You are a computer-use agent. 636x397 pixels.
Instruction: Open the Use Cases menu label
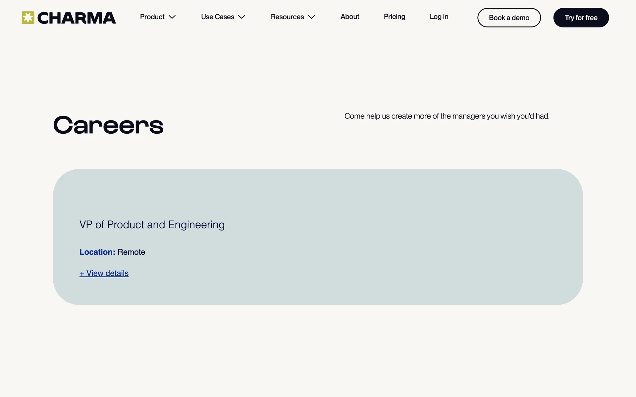tap(217, 17)
